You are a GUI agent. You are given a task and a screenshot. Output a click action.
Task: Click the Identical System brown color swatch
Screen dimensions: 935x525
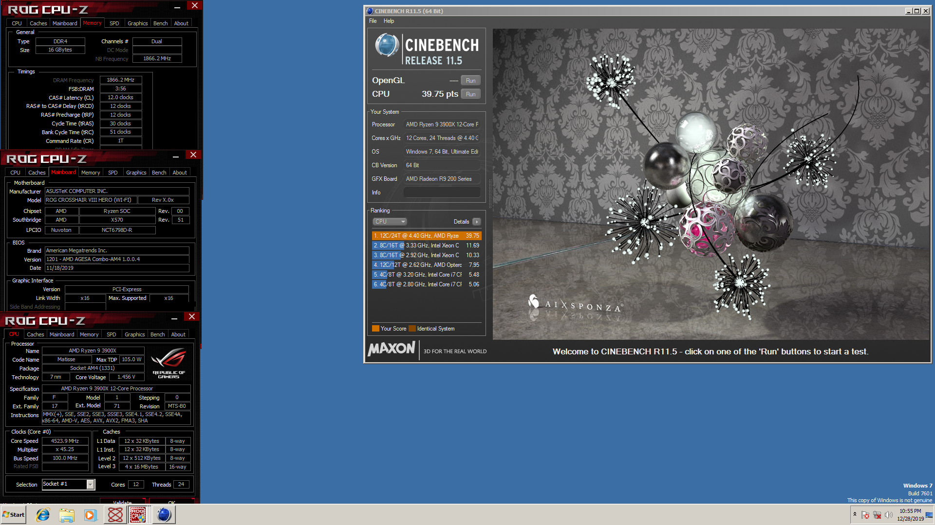412,329
